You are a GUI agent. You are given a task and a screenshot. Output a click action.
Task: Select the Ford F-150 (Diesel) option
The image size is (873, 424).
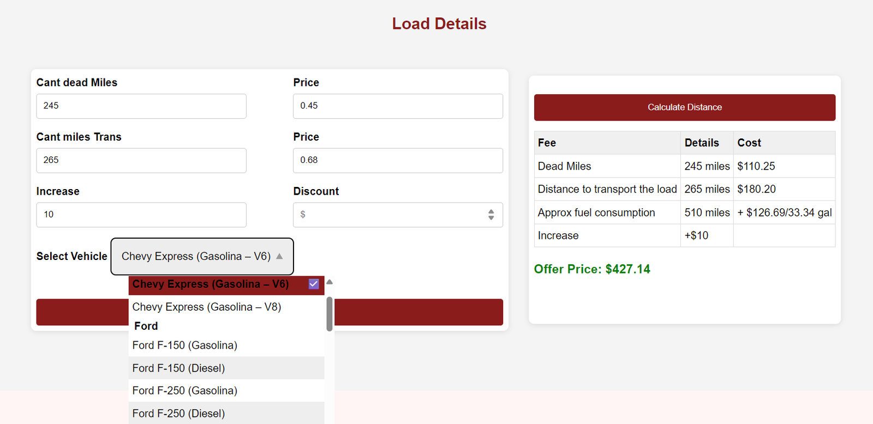179,368
